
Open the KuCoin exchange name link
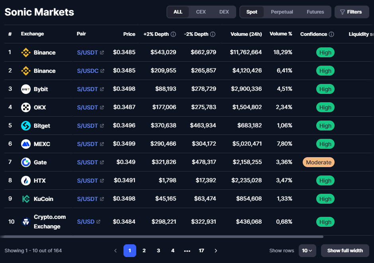43,199
